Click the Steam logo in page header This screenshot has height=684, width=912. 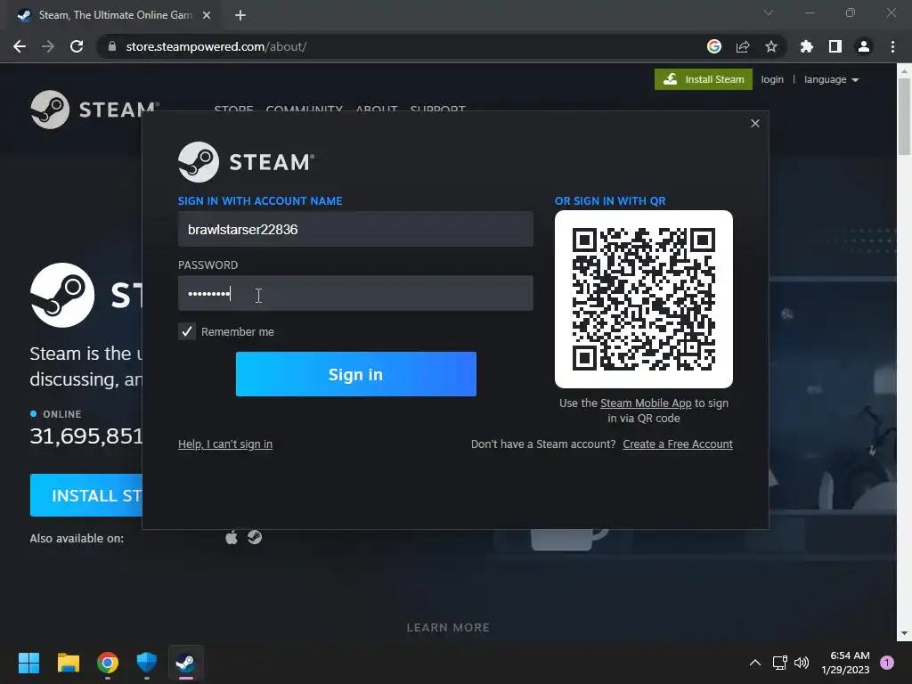click(94, 110)
